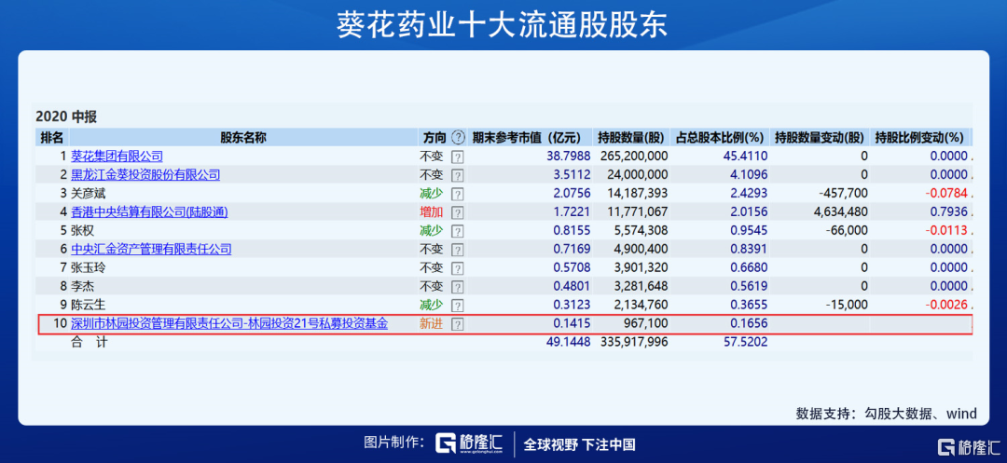Click ratio value 45.4110

click(x=746, y=156)
